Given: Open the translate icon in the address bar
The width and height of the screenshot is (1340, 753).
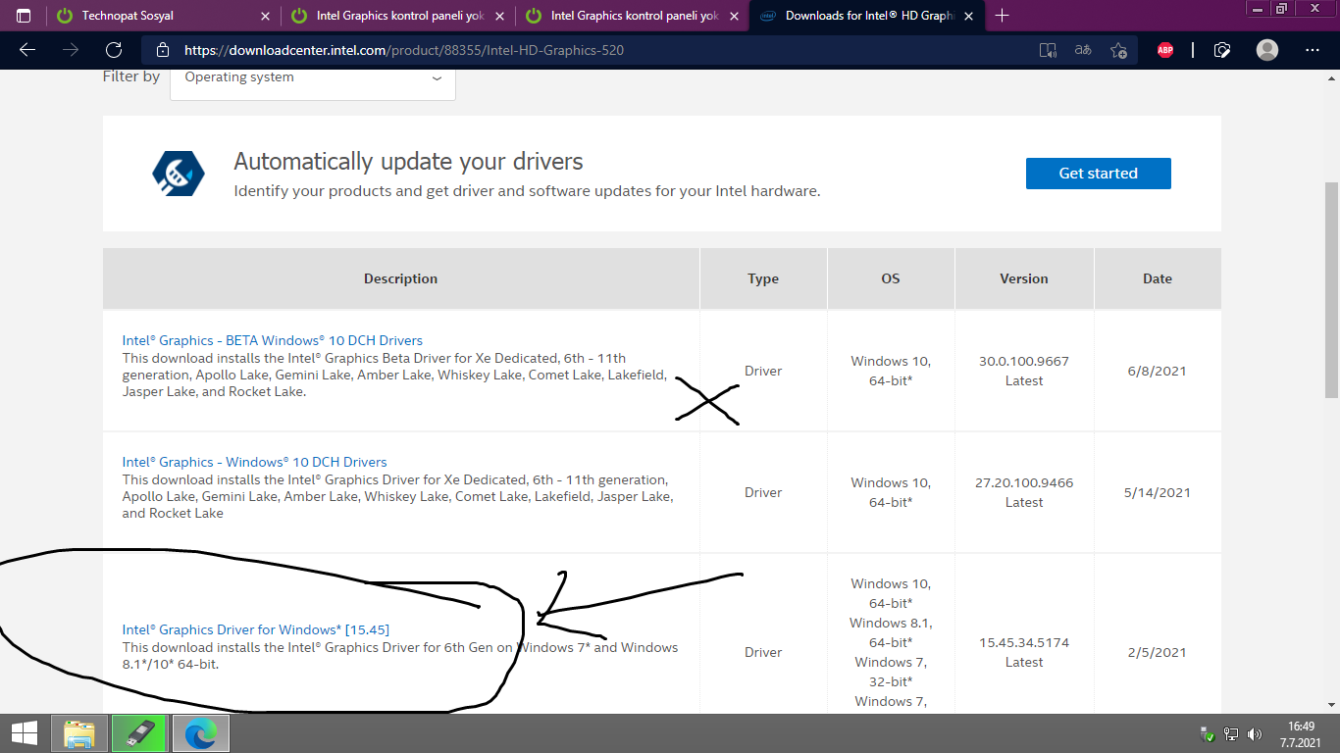Looking at the screenshot, I should pos(1083,50).
